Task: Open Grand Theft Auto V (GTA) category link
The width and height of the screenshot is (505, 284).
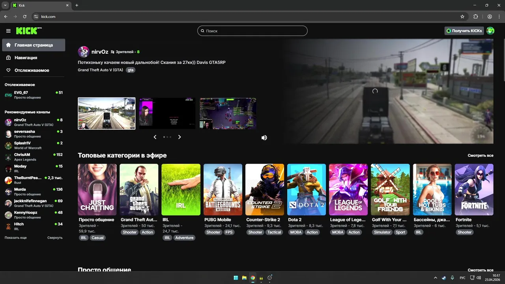Action: tap(100, 70)
